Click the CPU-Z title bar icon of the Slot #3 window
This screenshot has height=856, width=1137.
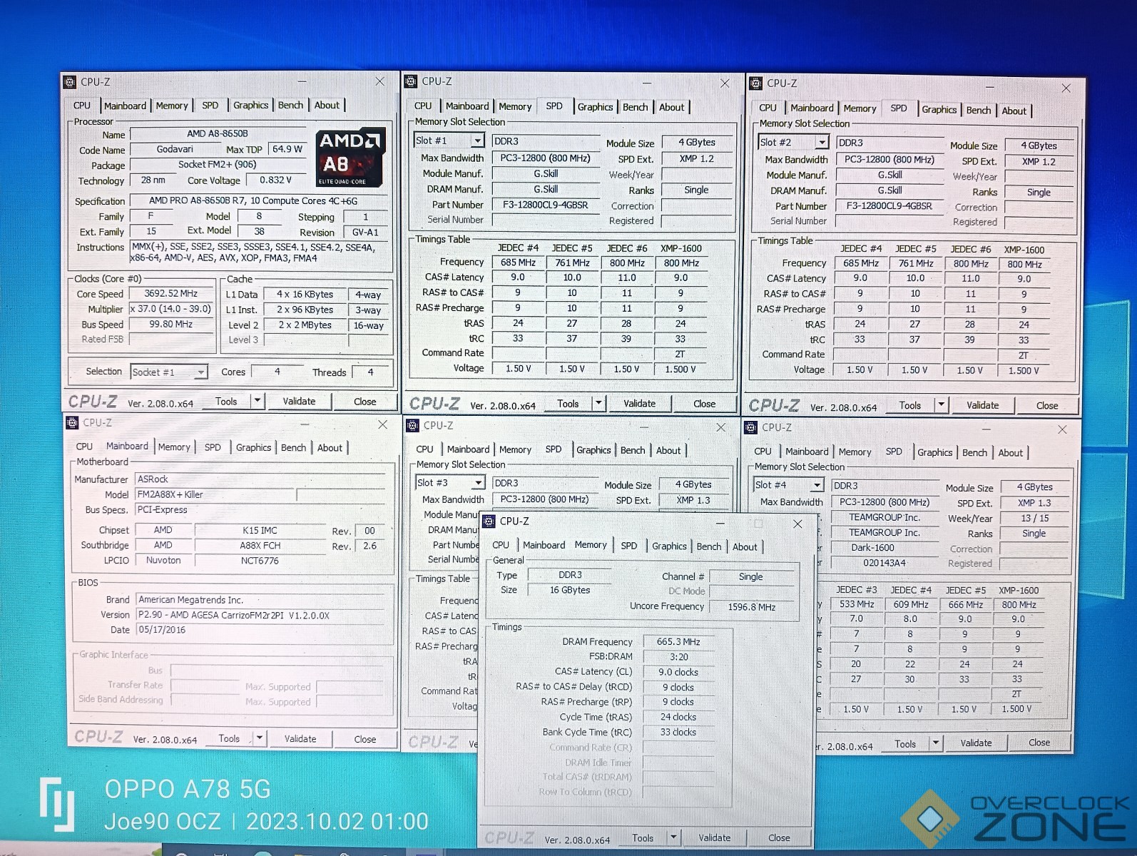(412, 426)
